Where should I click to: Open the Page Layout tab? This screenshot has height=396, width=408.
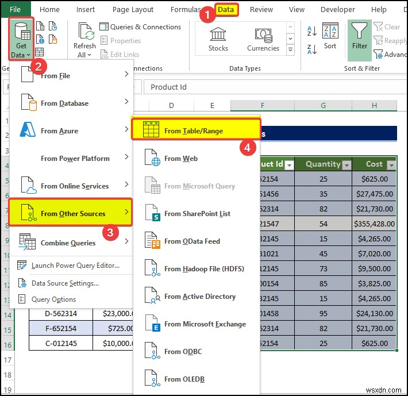[x=133, y=10]
